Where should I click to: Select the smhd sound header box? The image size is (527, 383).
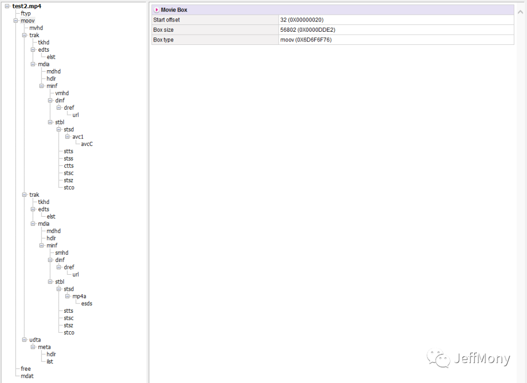[x=61, y=253]
